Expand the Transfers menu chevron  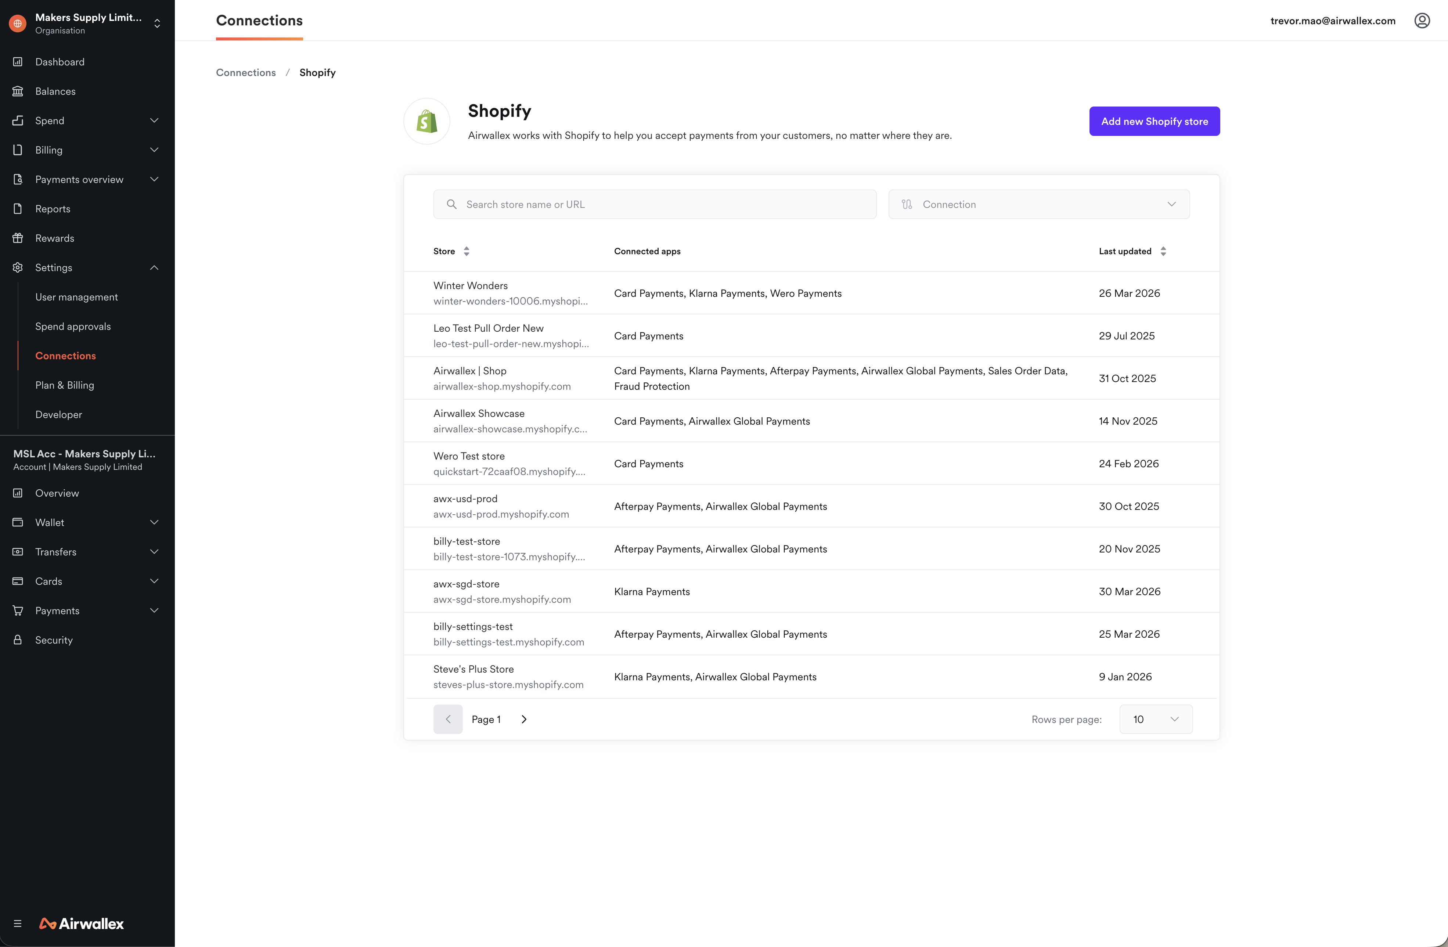click(x=154, y=551)
